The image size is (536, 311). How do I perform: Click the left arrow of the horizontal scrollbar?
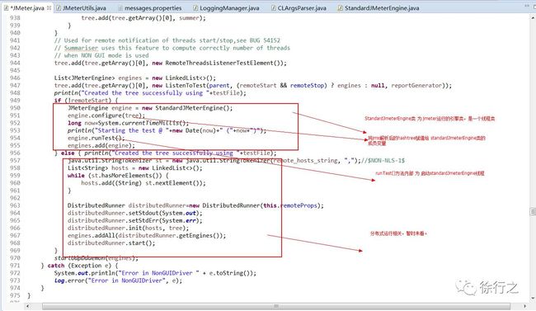tap(28, 306)
